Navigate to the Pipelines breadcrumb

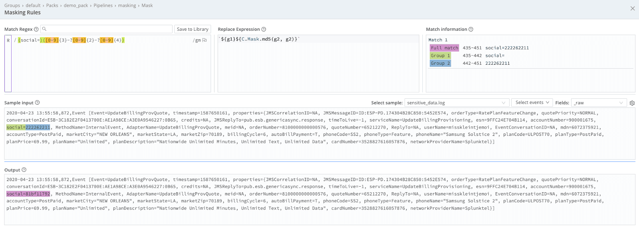click(103, 5)
